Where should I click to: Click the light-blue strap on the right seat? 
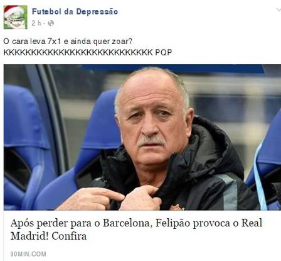click(x=259, y=176)
